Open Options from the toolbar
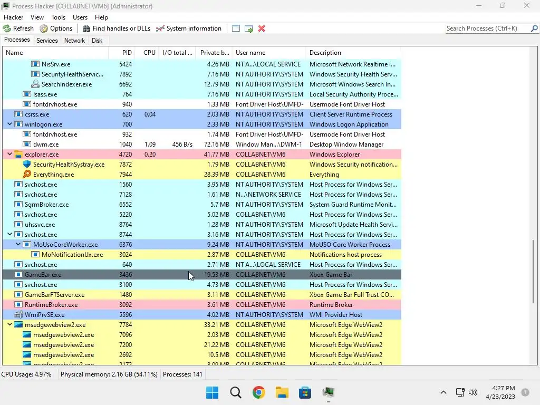540x405 pixels. tap(56, 28)
